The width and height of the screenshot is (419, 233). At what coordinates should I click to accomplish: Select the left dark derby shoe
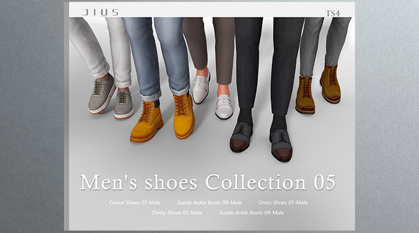240,137
